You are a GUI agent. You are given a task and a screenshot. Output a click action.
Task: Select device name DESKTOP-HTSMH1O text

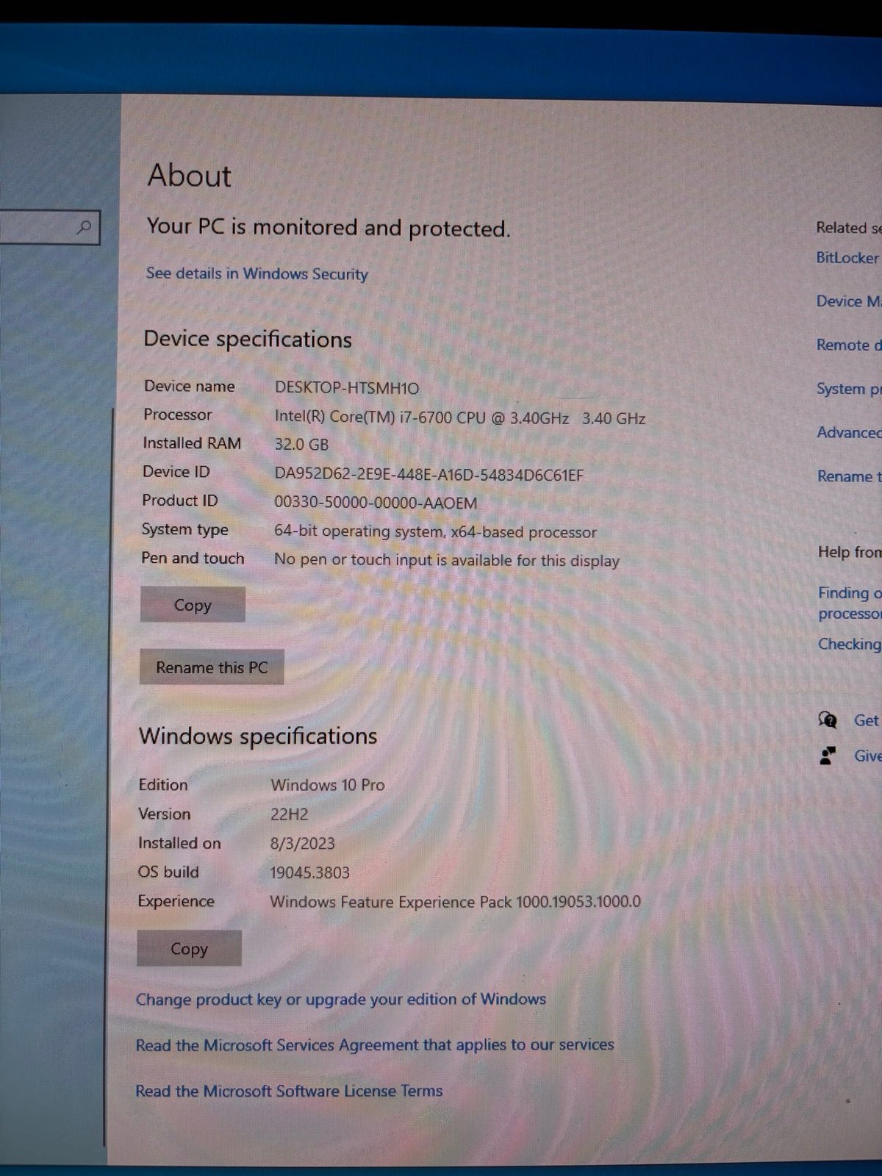pos(347,388)
